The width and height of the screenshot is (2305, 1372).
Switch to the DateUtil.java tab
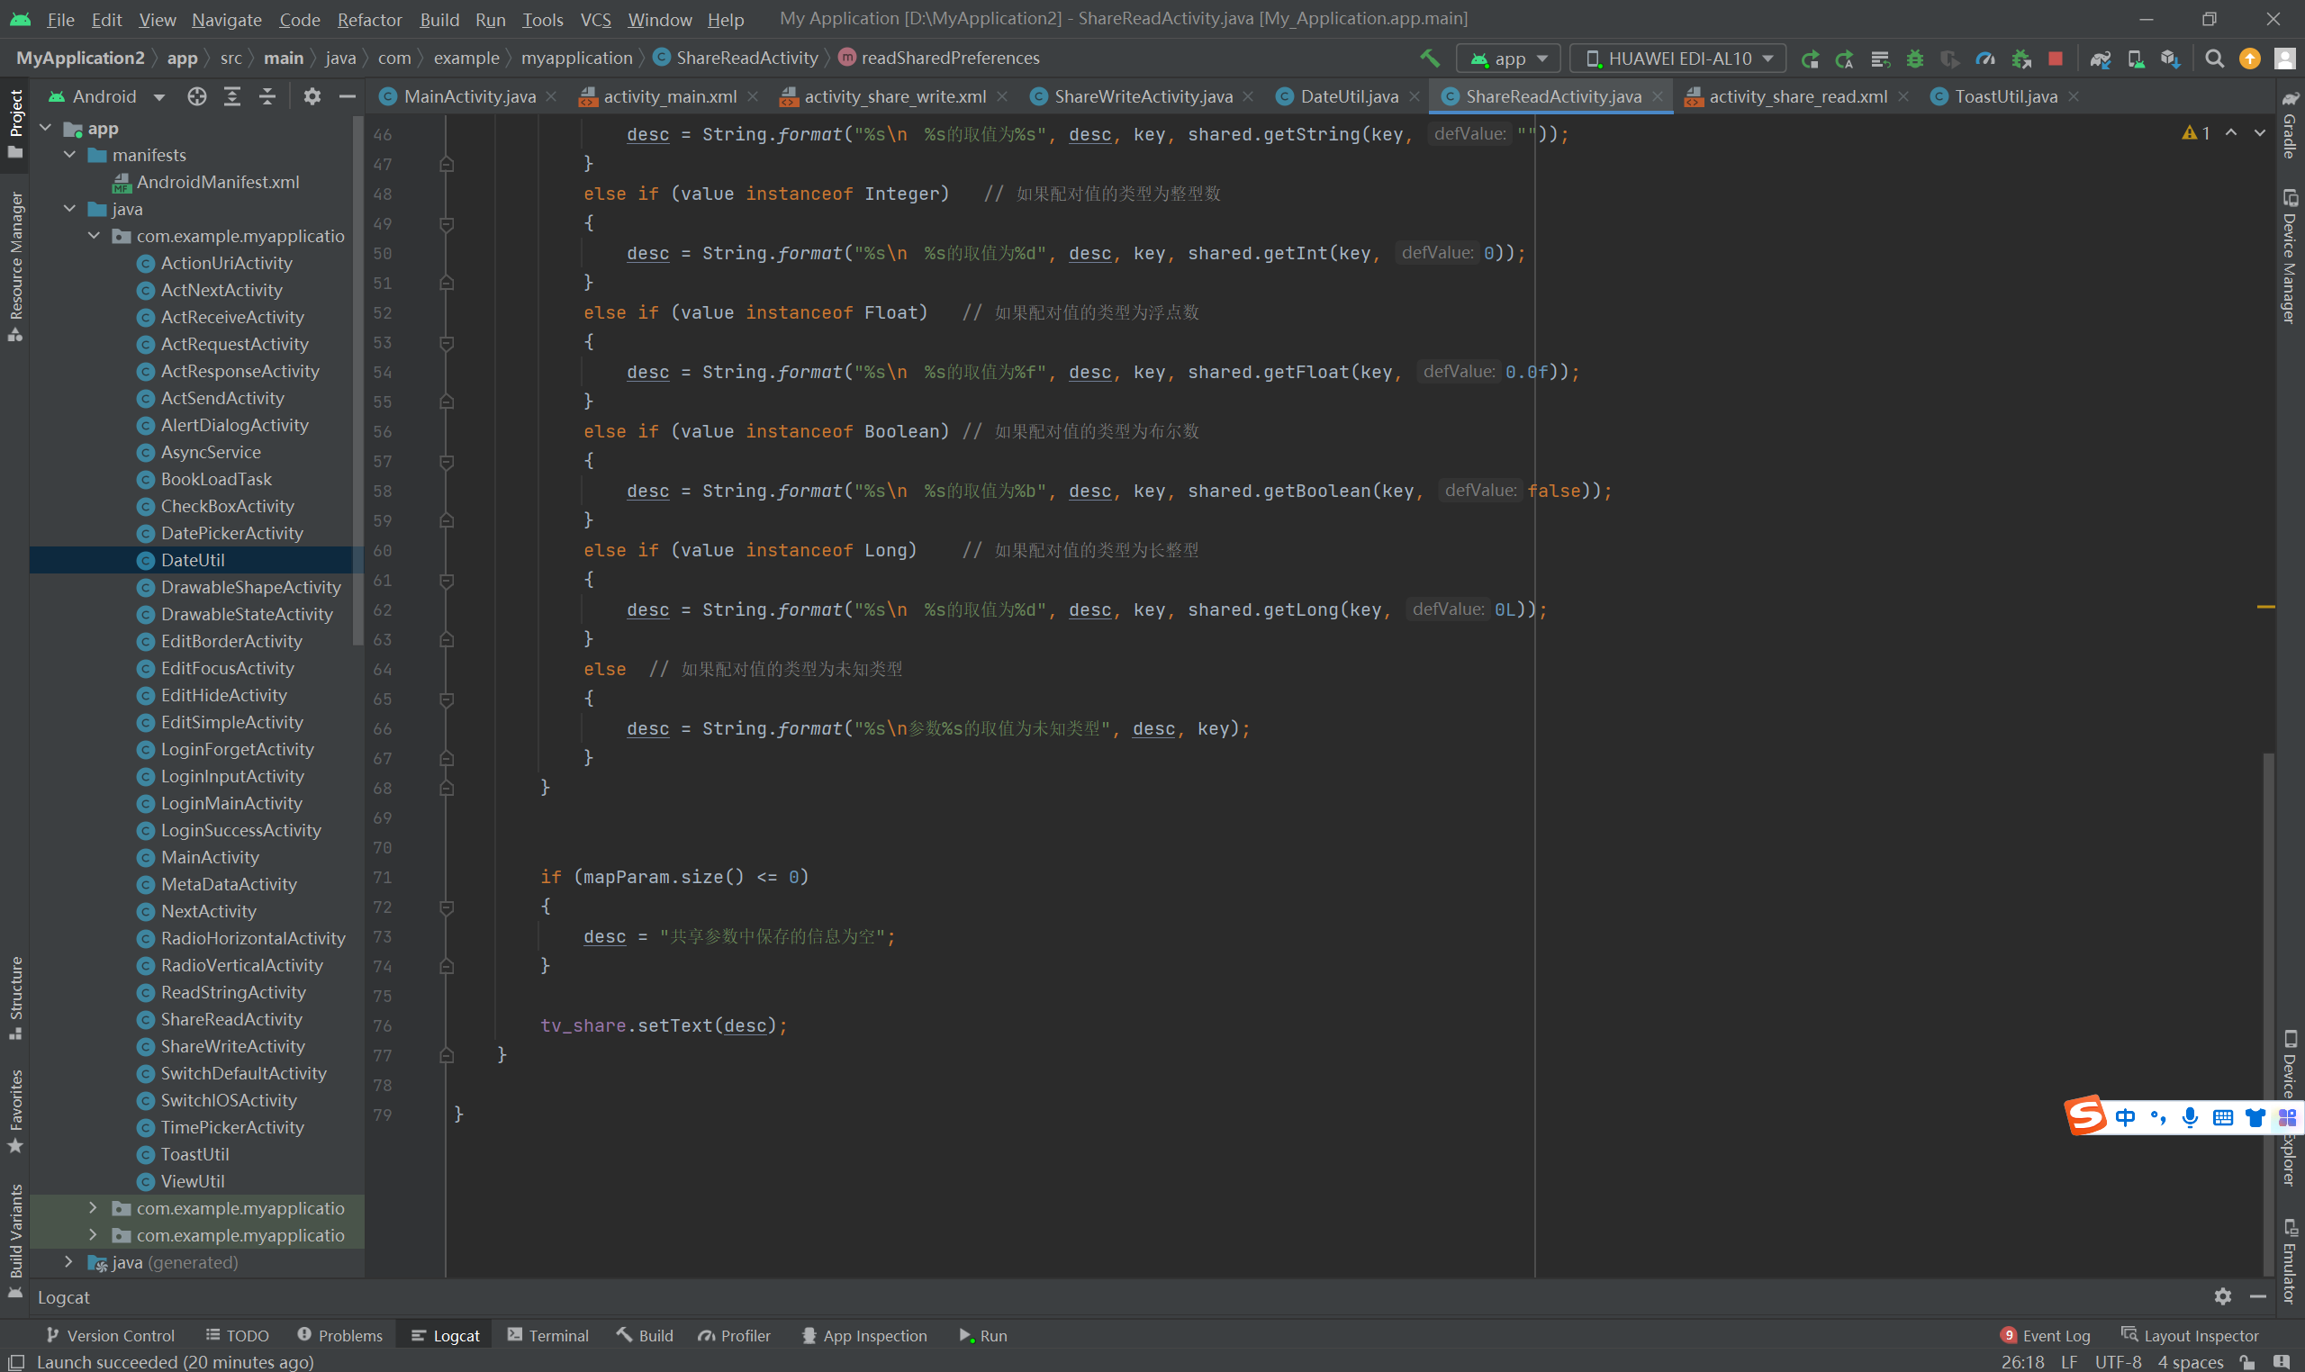click(1348, 96)
